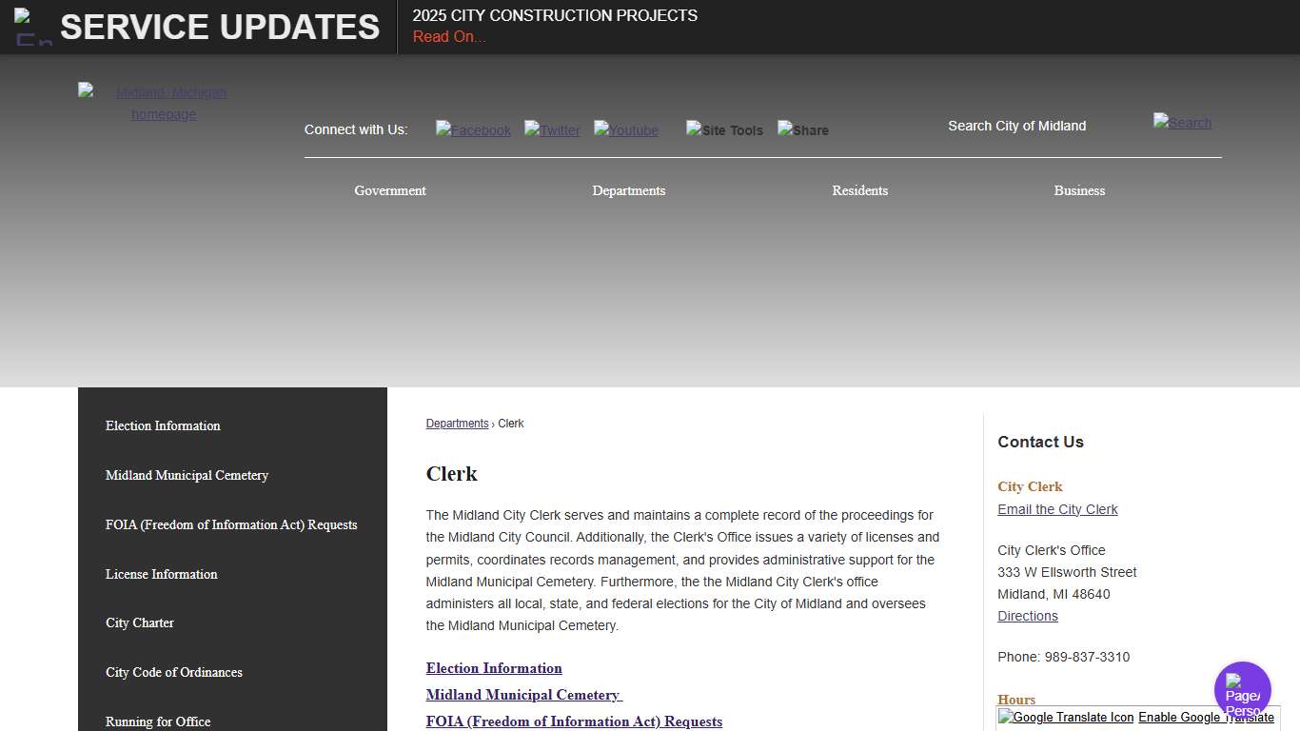Viewport: 1300px width, 731px height.
Task: Open the Facebook social media icon
Action: [473, 130]
